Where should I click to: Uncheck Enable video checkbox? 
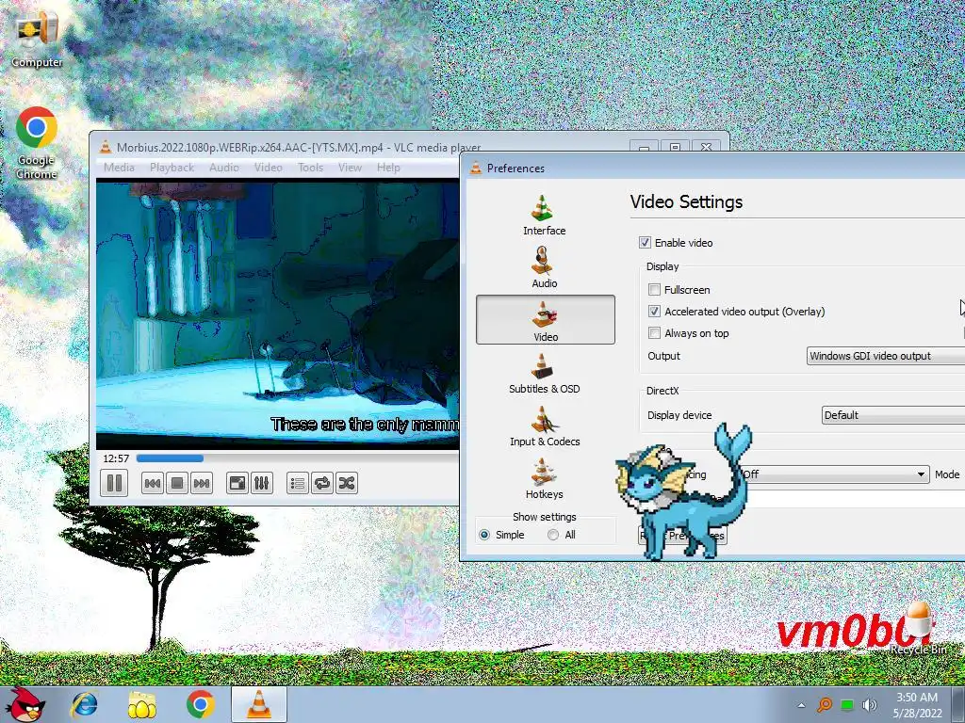645,242
